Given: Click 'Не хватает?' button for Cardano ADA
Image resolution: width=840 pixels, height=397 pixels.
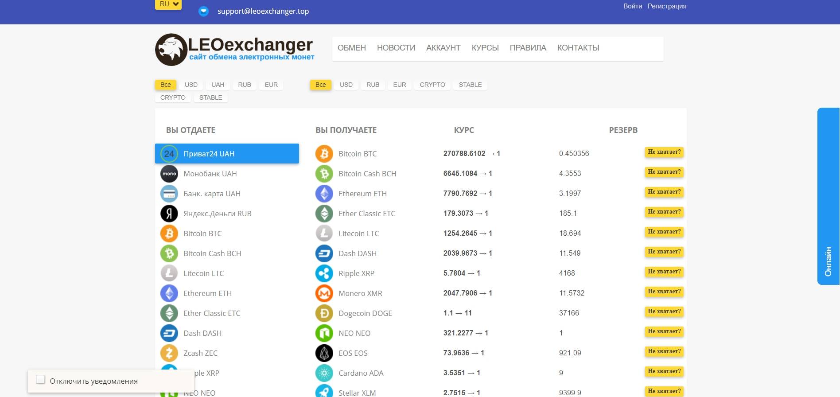Looking at the screenshot, I should pos(664,371).
